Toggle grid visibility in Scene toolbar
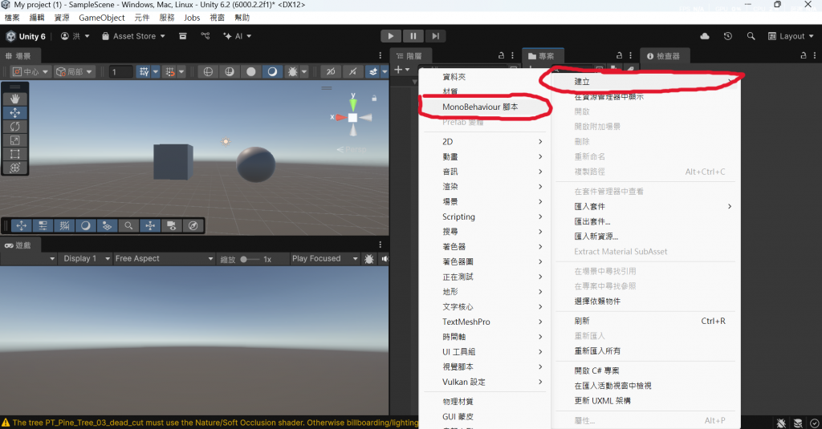Viewport: 822px width, 429px height. (x=143, y=71)
